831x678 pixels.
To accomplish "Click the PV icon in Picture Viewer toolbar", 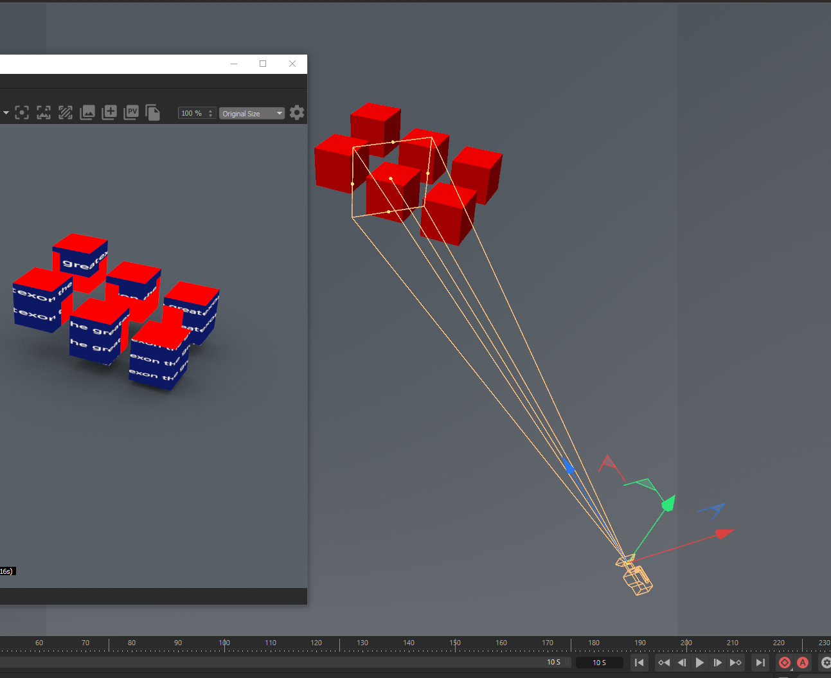I will tap(131, 112).
